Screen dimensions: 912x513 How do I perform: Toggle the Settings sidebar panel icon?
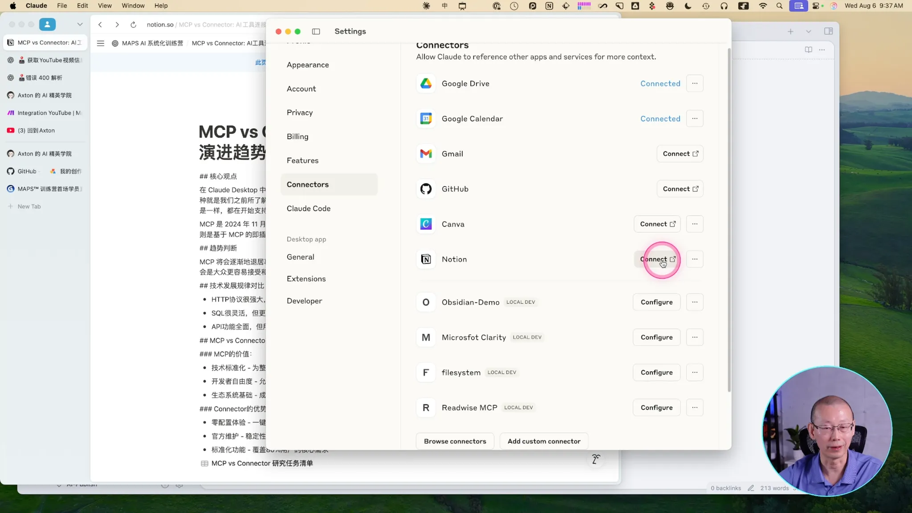point(316,31)
